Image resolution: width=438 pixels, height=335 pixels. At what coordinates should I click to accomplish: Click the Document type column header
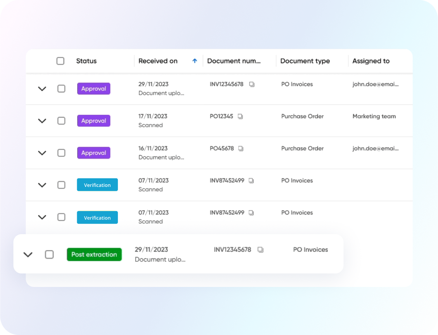click(305, 61)
